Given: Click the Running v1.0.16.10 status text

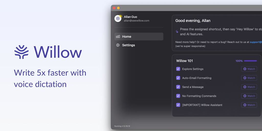Looking at the screenshot, I should point(122,126).
